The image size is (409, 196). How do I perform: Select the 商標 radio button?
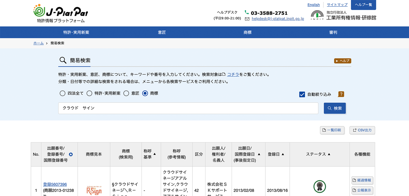point(145,93)
